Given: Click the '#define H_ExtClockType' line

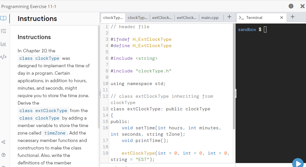Looking at the screenshot, I should (141, 46).
